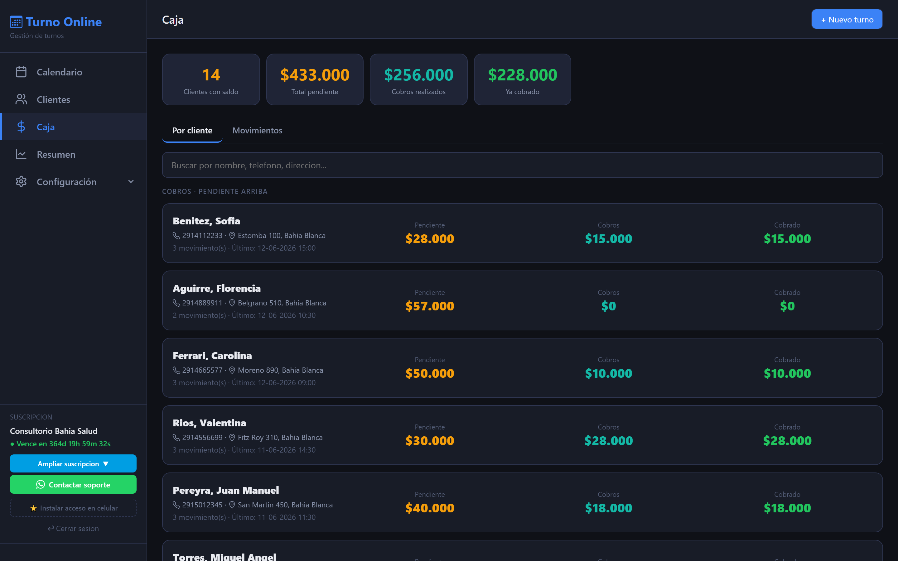The image size is (898, 561).
Task: Click the $30.000 Pendiente amount for Rios
Action: click(430, 441)
